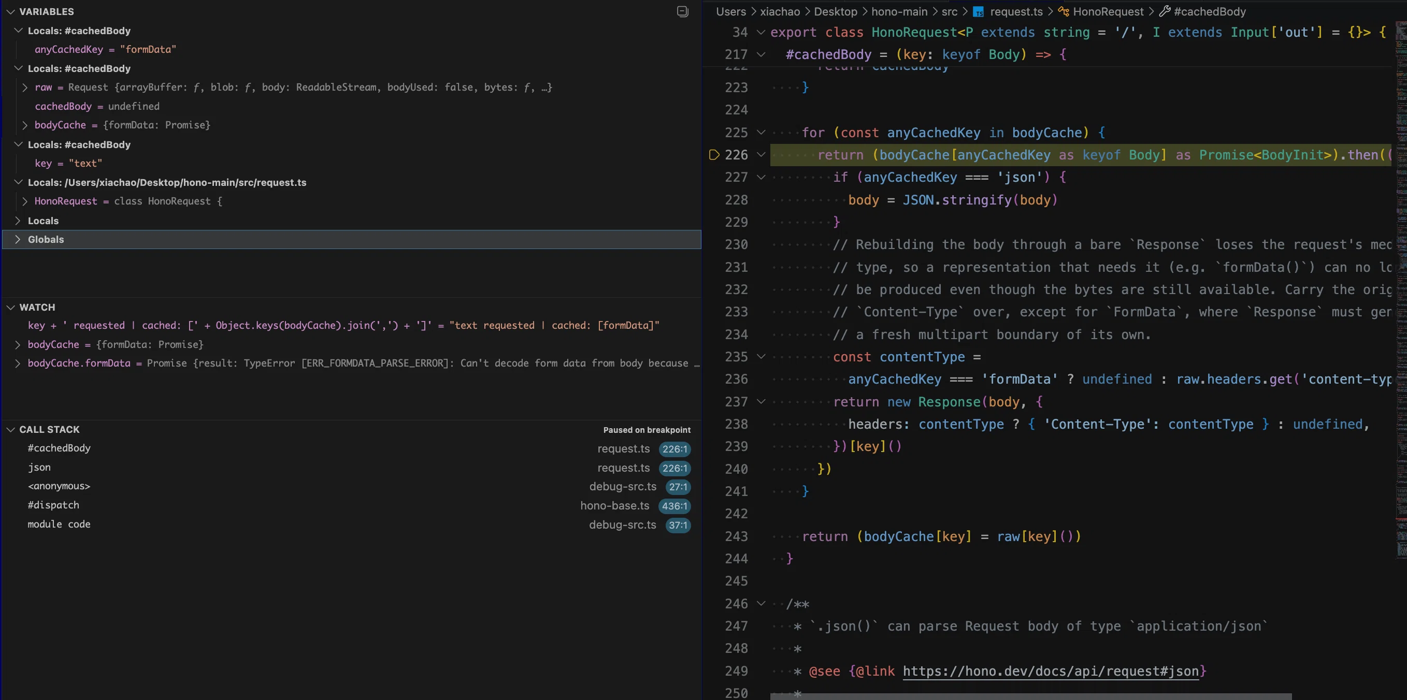Click the request.ts breadcrumb segment
The image size is (1407, 700).
1016,11
